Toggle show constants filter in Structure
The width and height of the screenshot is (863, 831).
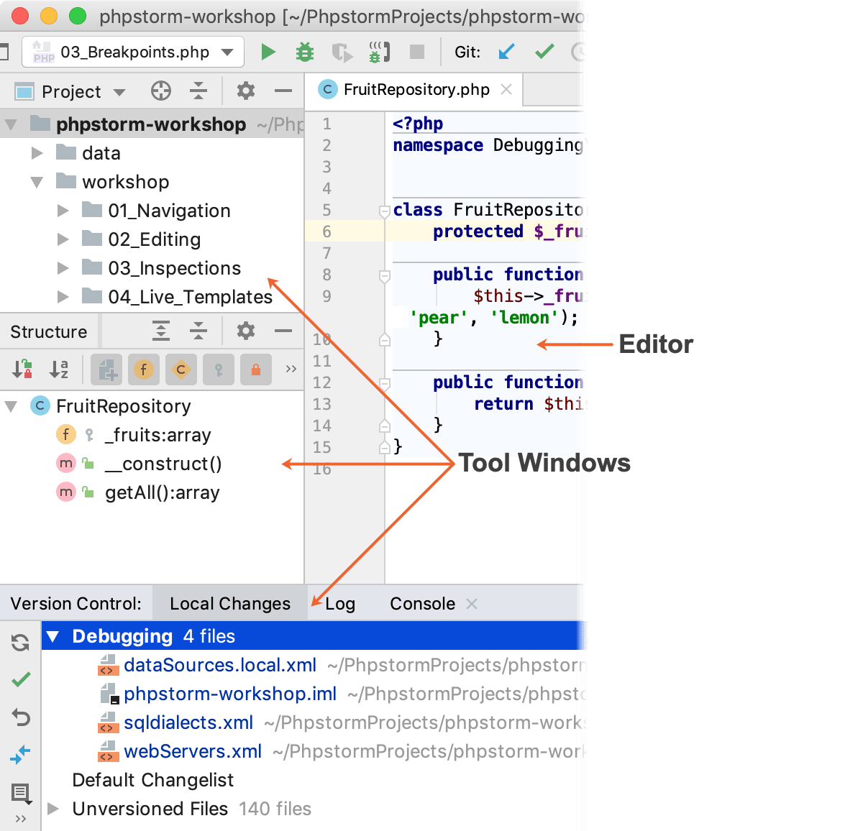pos(181,369)
